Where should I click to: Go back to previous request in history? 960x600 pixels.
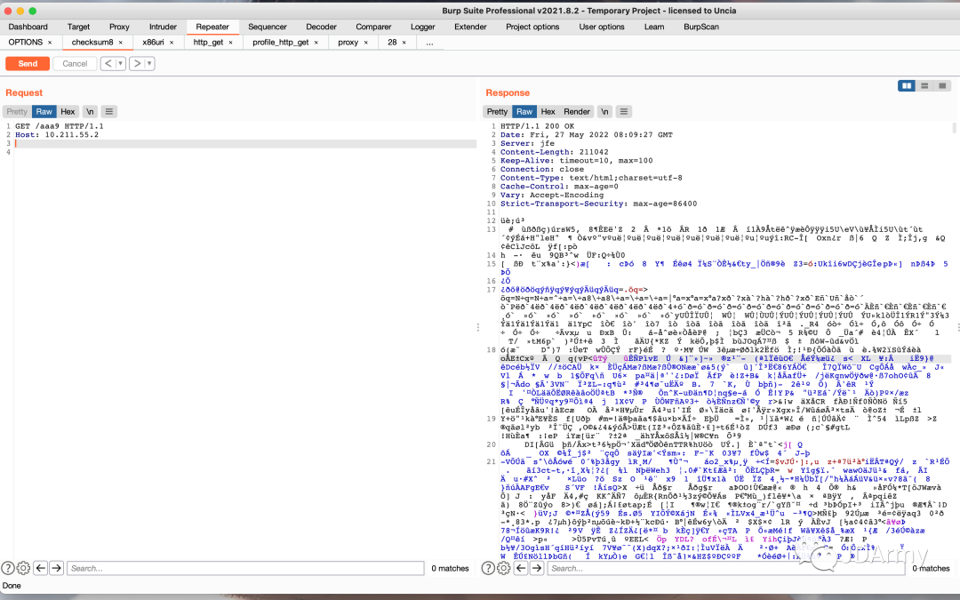pyautogui.click(x=108, y=64)
